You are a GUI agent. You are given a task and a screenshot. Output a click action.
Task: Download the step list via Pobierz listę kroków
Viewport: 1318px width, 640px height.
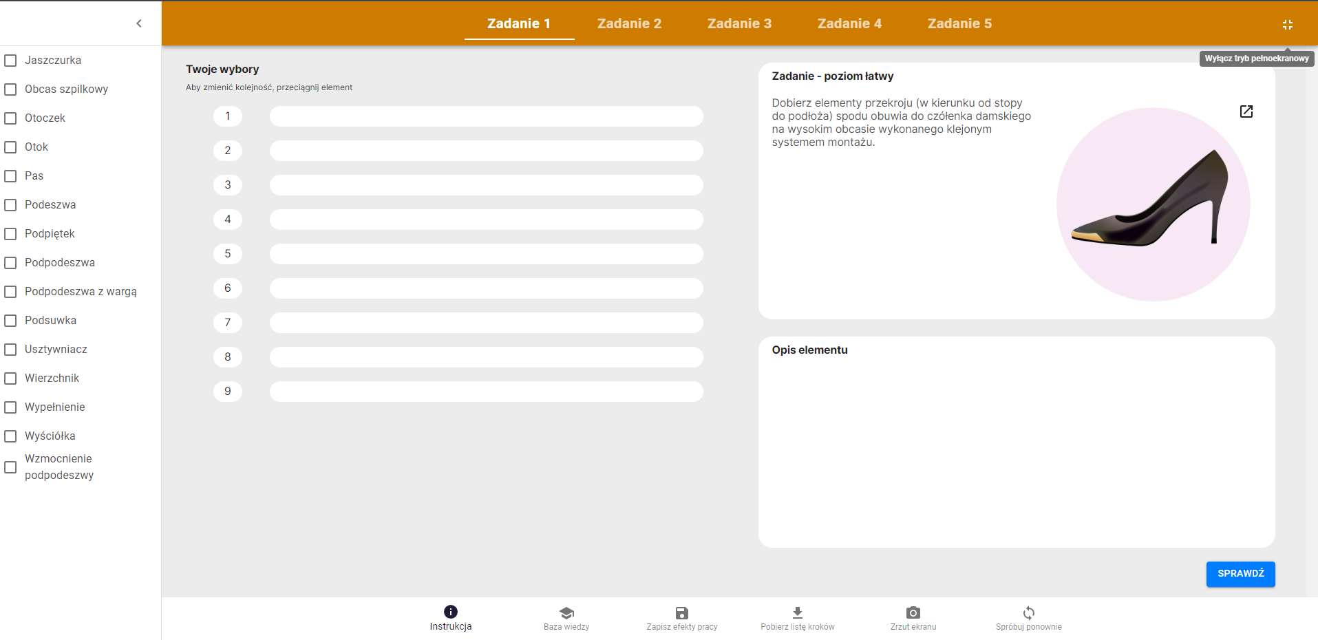pyautogui.click(x=797, y=612)
